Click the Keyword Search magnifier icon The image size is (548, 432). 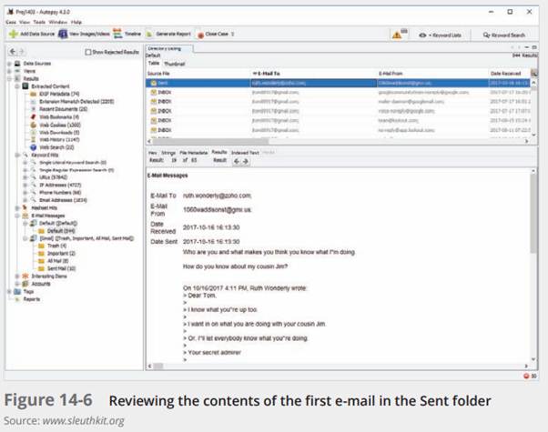(x=486, y=35)
